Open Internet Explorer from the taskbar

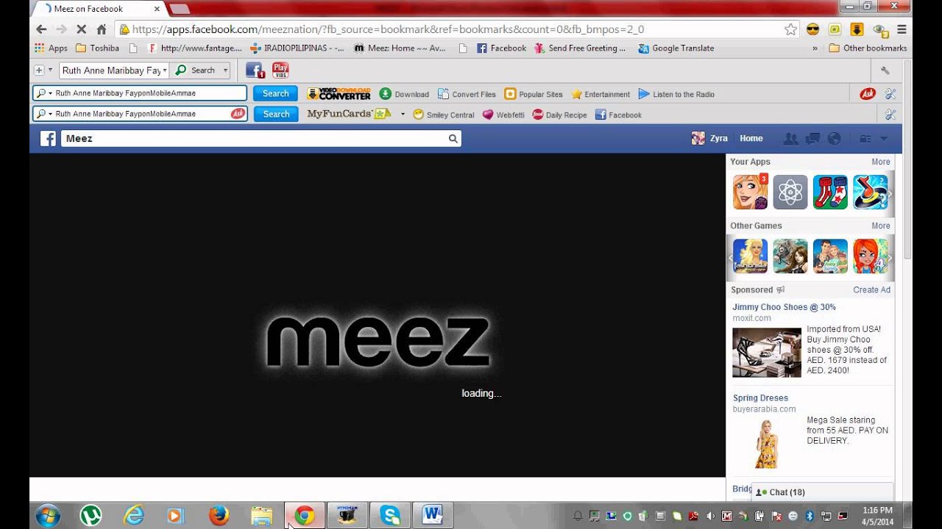(x=134, y=515)
